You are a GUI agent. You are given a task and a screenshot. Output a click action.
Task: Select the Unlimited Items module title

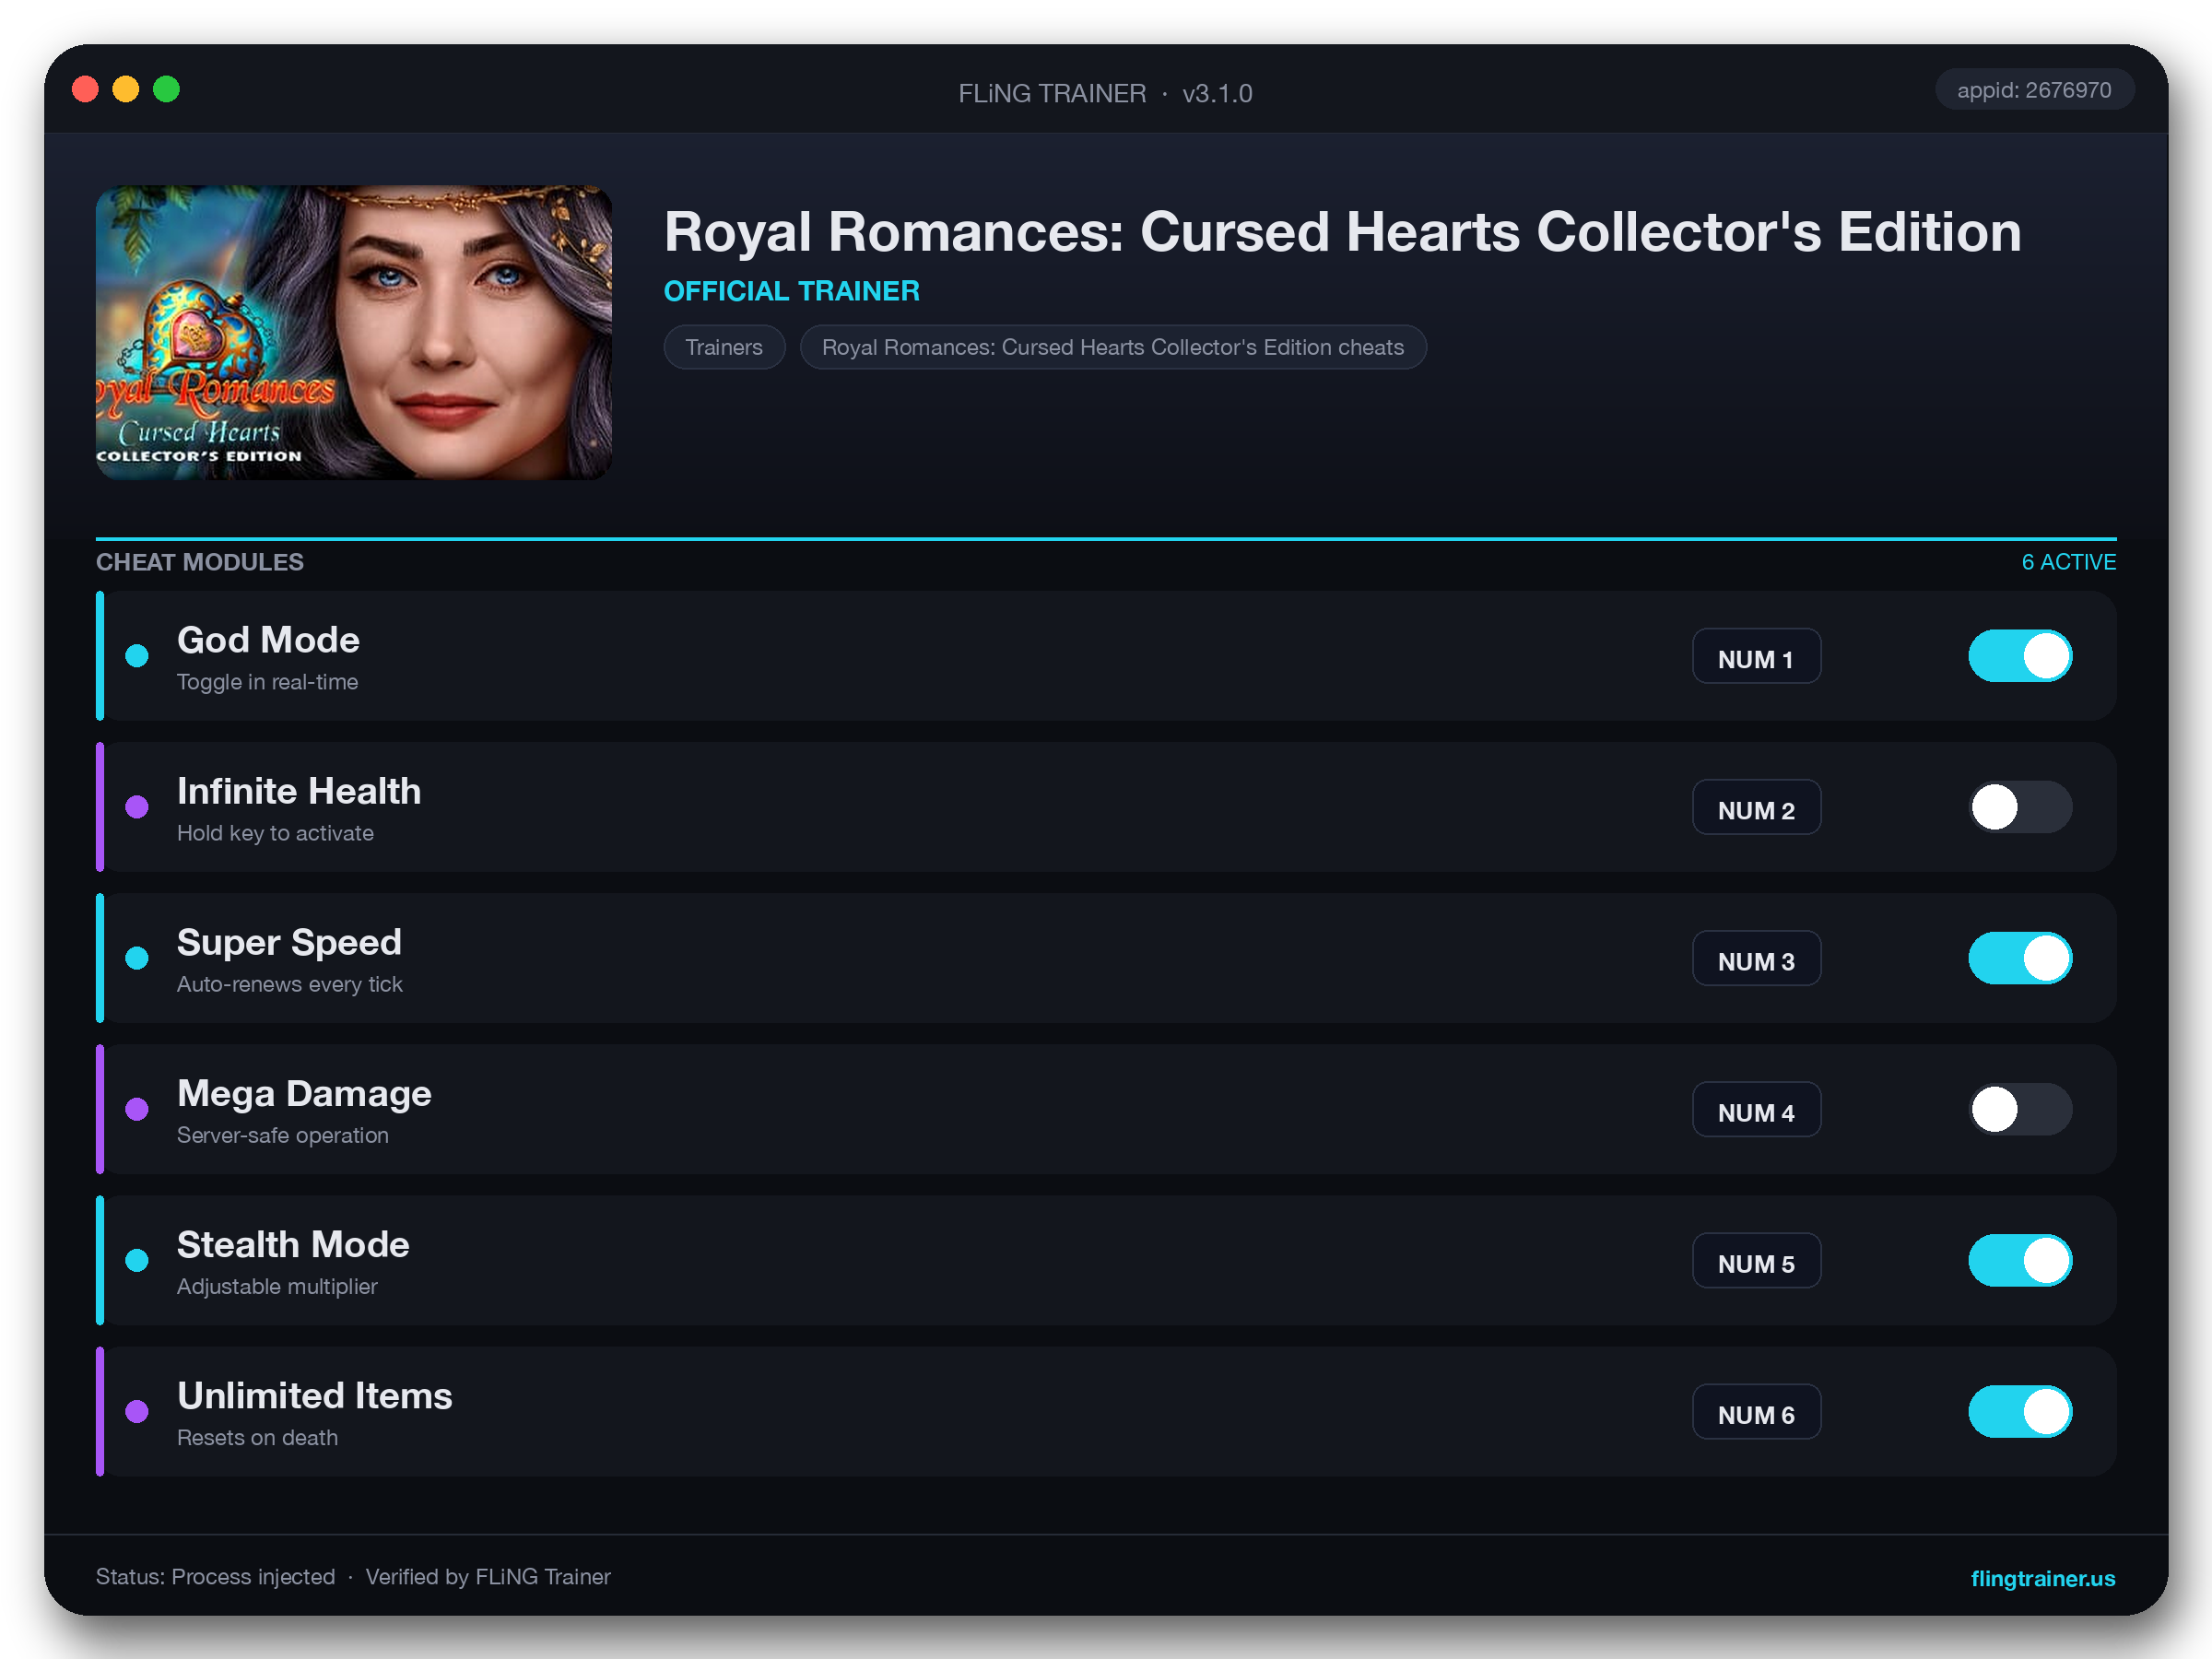(315, 1396)
